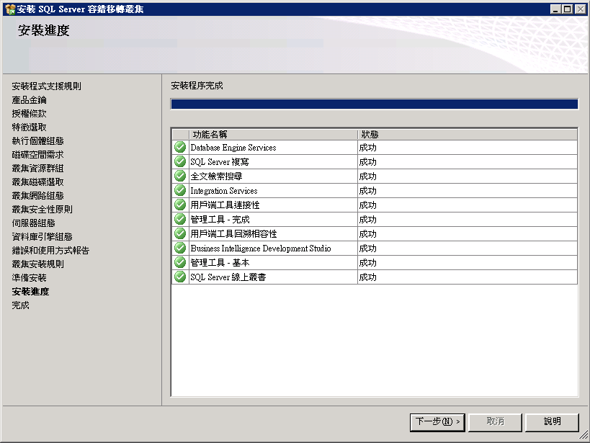
Task: Click the 下一步(N) button
Action: pyautogui.click(x=437, y=421)
